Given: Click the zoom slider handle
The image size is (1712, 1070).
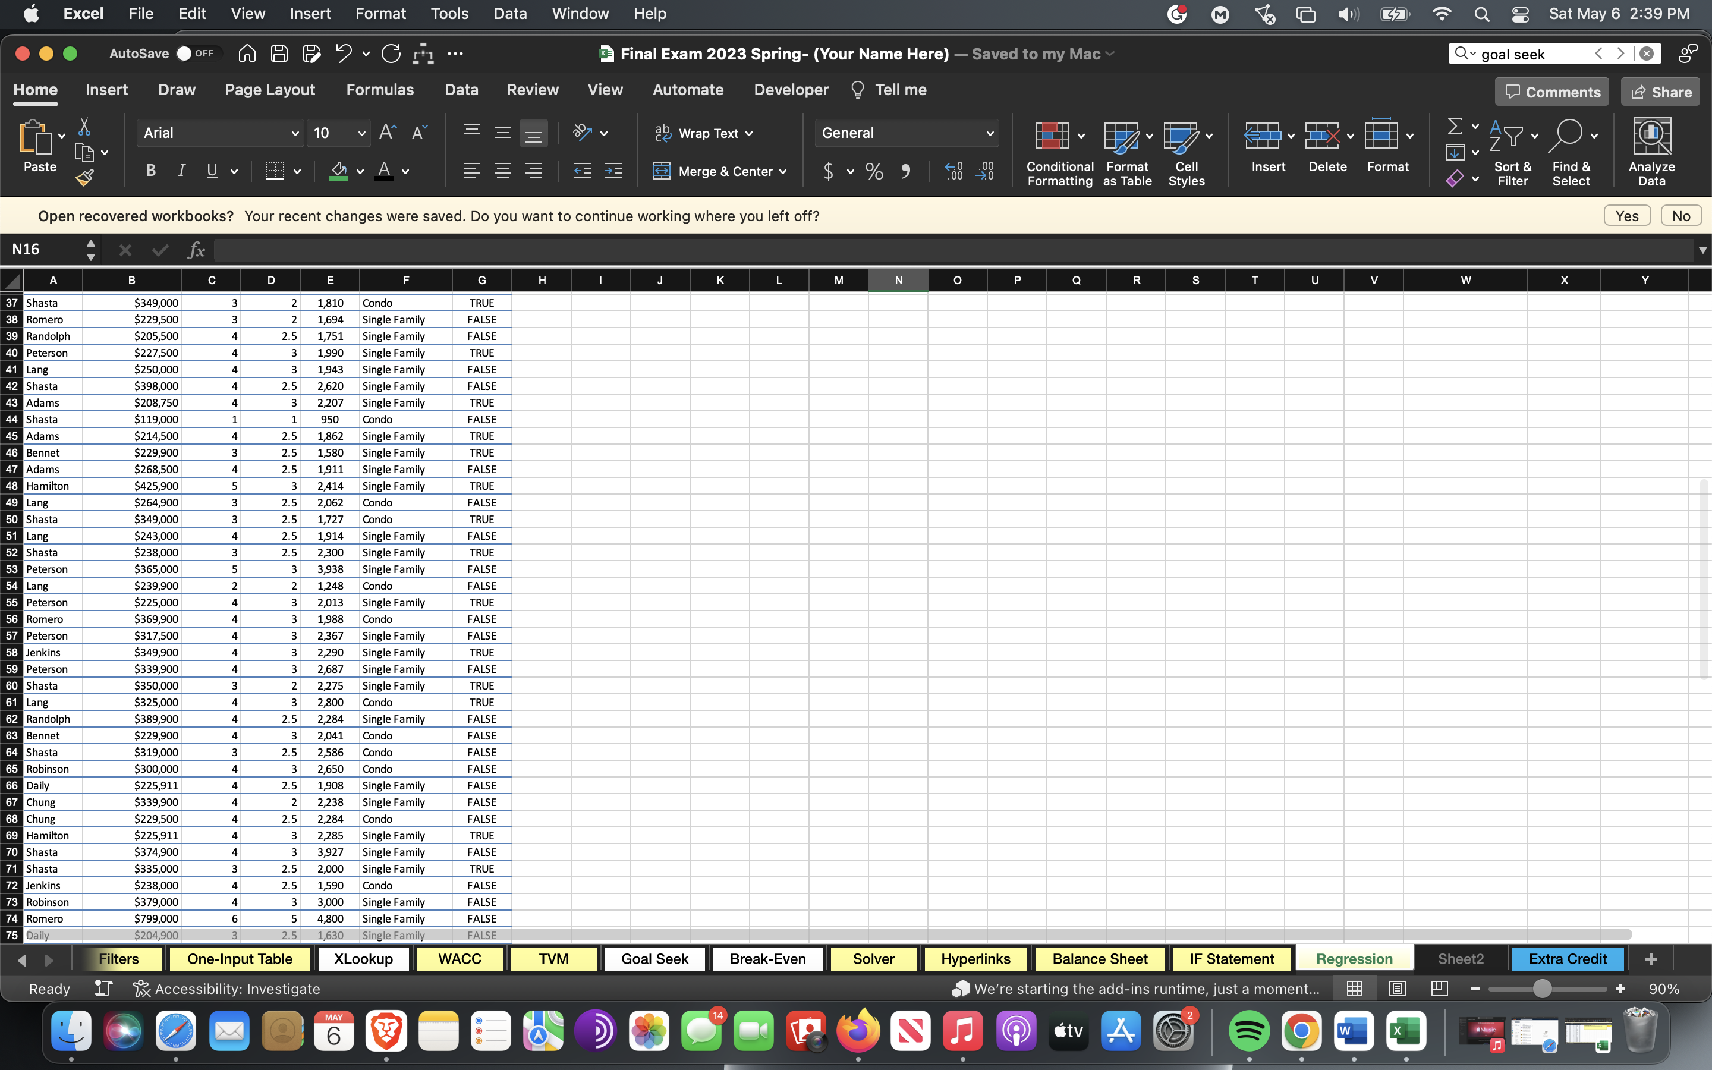Looking at the screenshot, I should coord(1542,989).
